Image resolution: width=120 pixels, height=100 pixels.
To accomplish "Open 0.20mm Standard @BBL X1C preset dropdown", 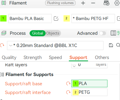I will click(x=55, y=45).
